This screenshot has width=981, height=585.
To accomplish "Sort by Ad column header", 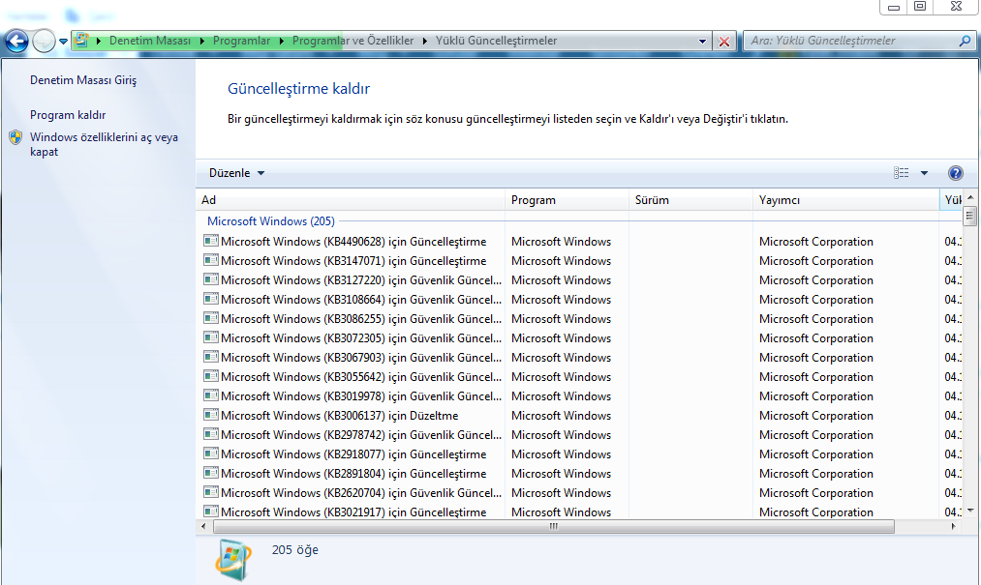I will point(351,200).
